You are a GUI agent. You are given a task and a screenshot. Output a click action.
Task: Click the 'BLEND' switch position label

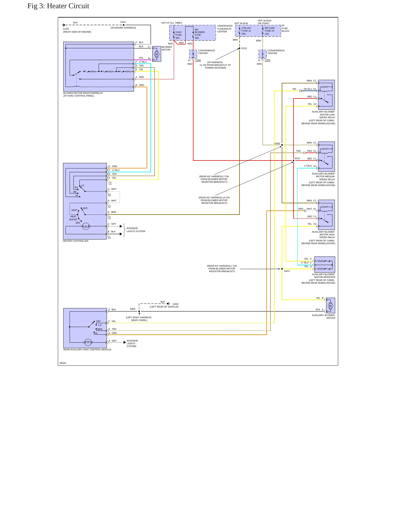pos(73,219)
